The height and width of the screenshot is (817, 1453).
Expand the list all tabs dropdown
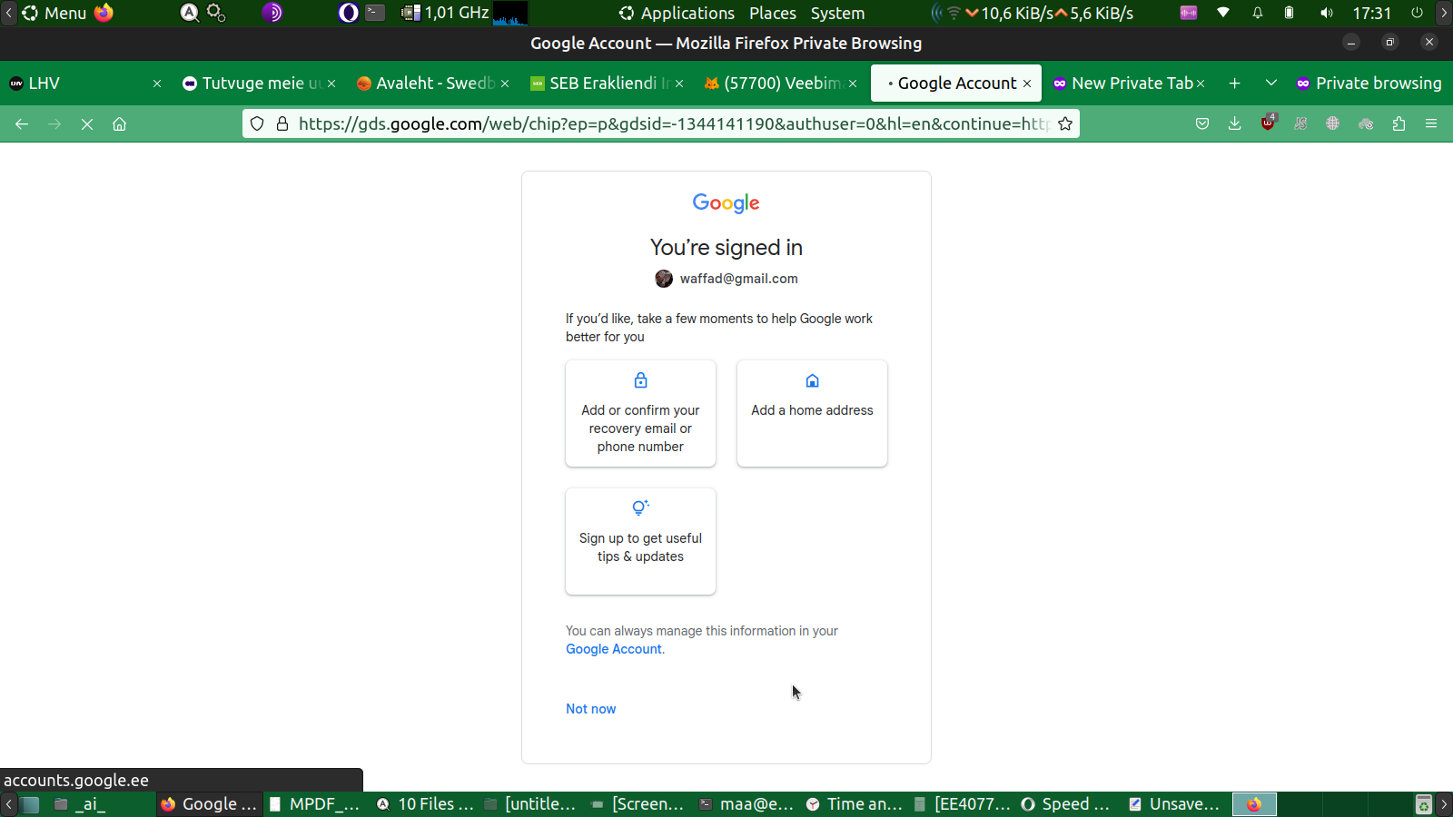click(x=1271, y=84)
